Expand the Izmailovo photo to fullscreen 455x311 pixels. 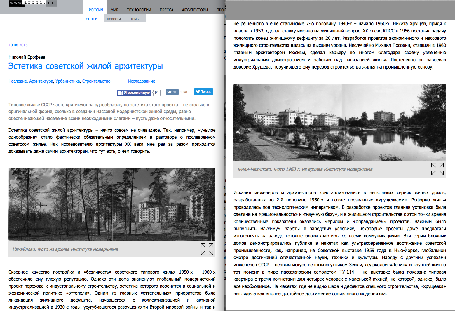pyautogui.click(x=207, y=249)
